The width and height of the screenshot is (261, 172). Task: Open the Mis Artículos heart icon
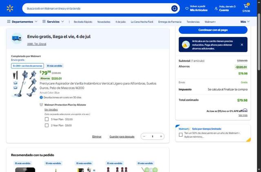point(187,8)
